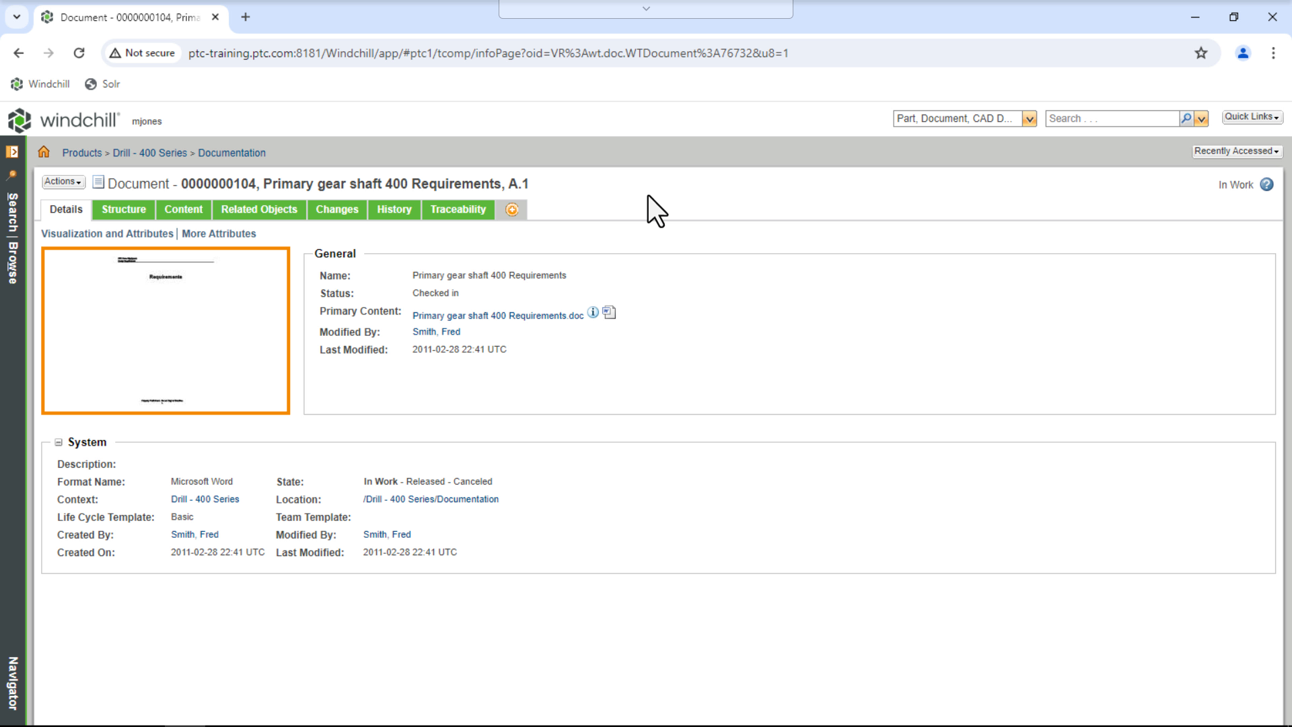Open the Windchill bookmark

point(40,84)
